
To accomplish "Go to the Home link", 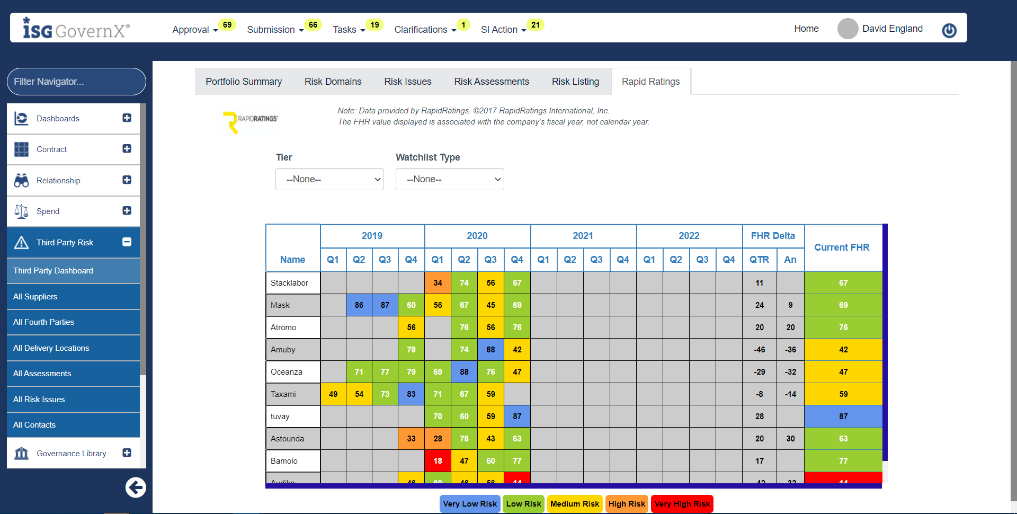I will tap(806, 29).
